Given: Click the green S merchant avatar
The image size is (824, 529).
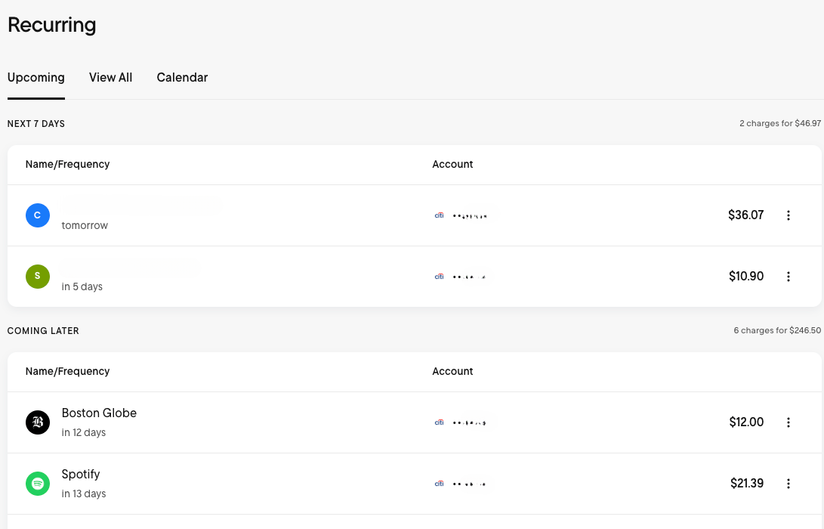Looking at the screenshot, I should point(38,277).
